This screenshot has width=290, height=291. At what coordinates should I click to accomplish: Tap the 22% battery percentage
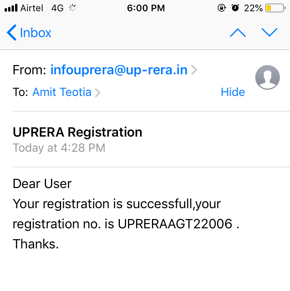pyautogui.click(x=254, y=8)
